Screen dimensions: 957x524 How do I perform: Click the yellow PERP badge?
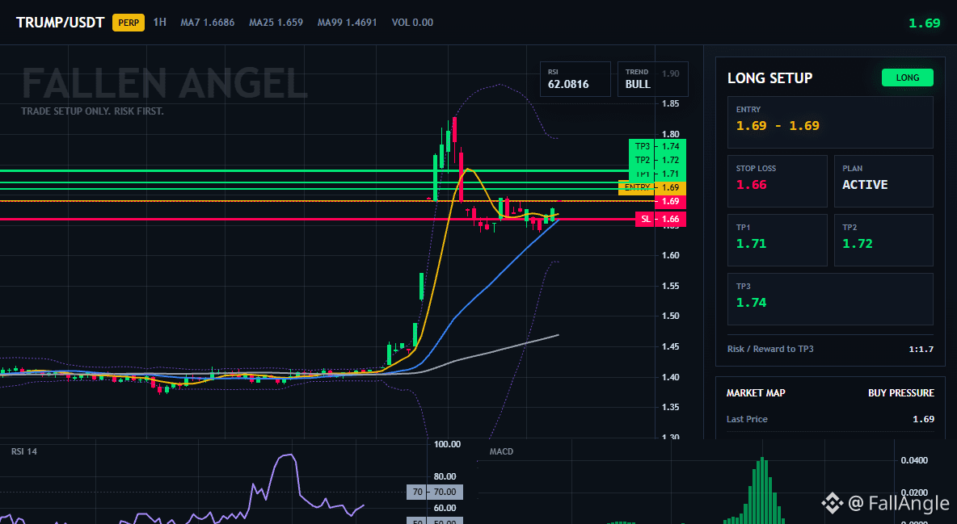point(129,23)
